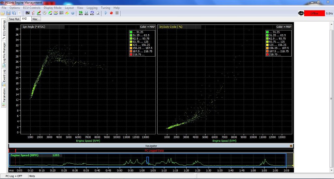Open the Log File Manager side panel
Screen dimensions: 334x179
click(x=4, y=55)
